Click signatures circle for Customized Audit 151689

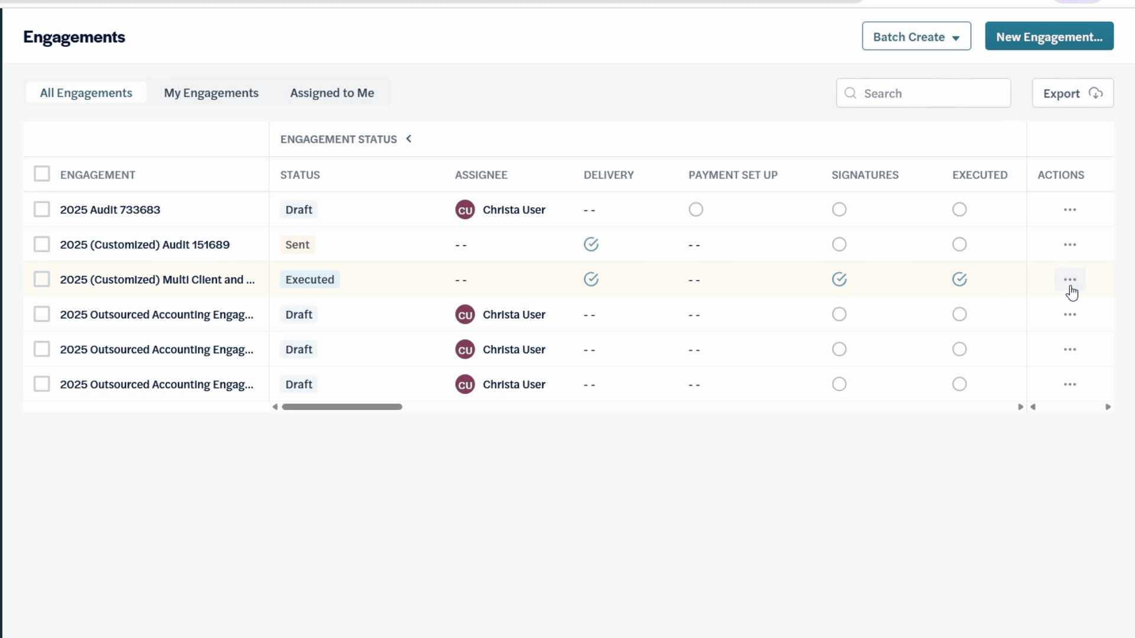839,245
